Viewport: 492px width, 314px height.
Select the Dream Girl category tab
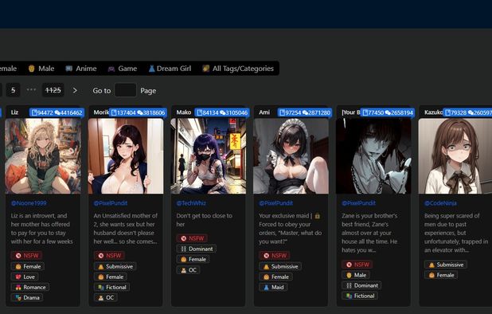[x=170, y=69]
